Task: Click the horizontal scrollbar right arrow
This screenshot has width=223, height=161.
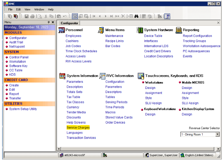Action: tap(218, 149)
